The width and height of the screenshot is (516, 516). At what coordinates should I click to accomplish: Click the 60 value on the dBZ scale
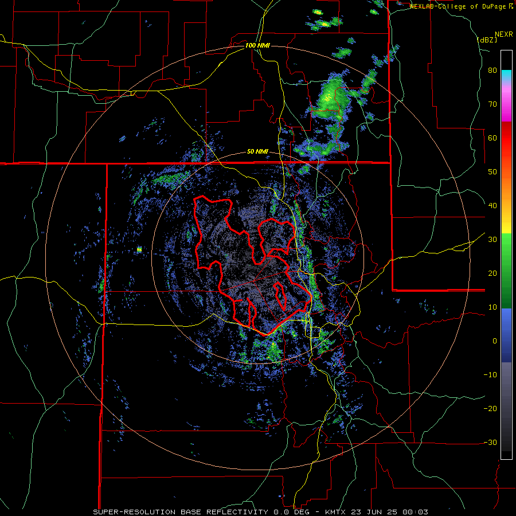click(x=492, y=138)
